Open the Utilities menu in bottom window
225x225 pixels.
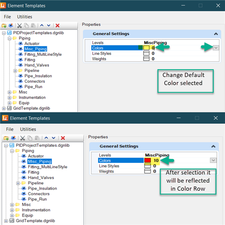pos(28,129)
